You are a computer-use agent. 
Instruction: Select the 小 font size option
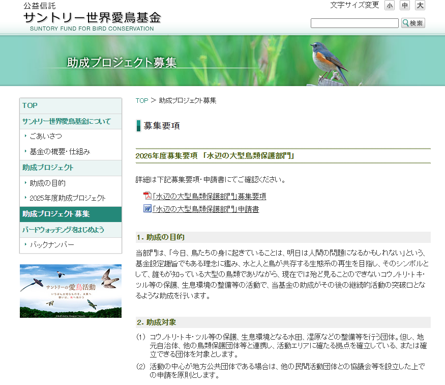point(389,5)
